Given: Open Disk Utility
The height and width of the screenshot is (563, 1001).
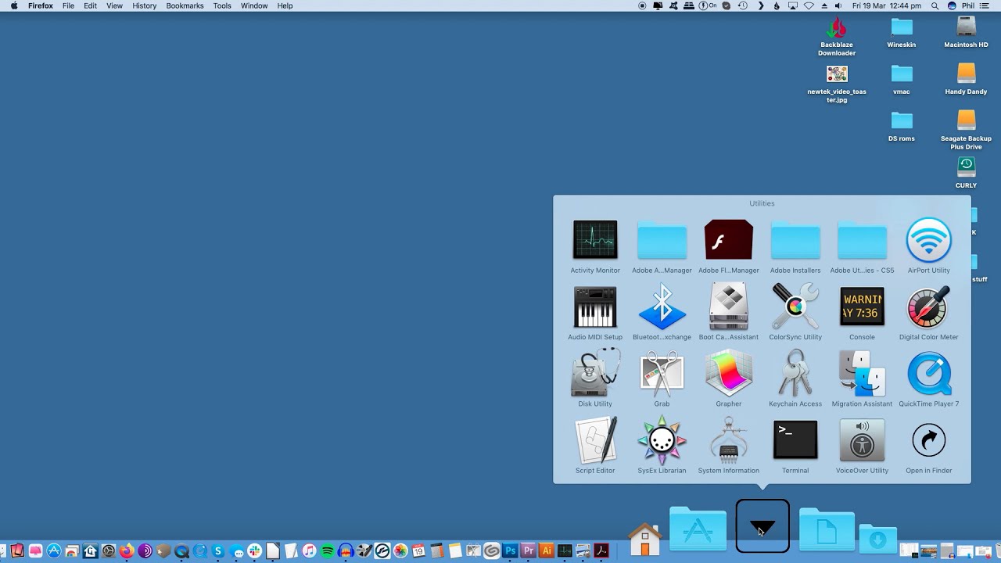Looking at the screenshot, I should (595, 373).
